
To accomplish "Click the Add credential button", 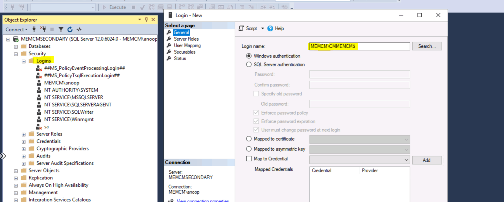I will (427, 160).
